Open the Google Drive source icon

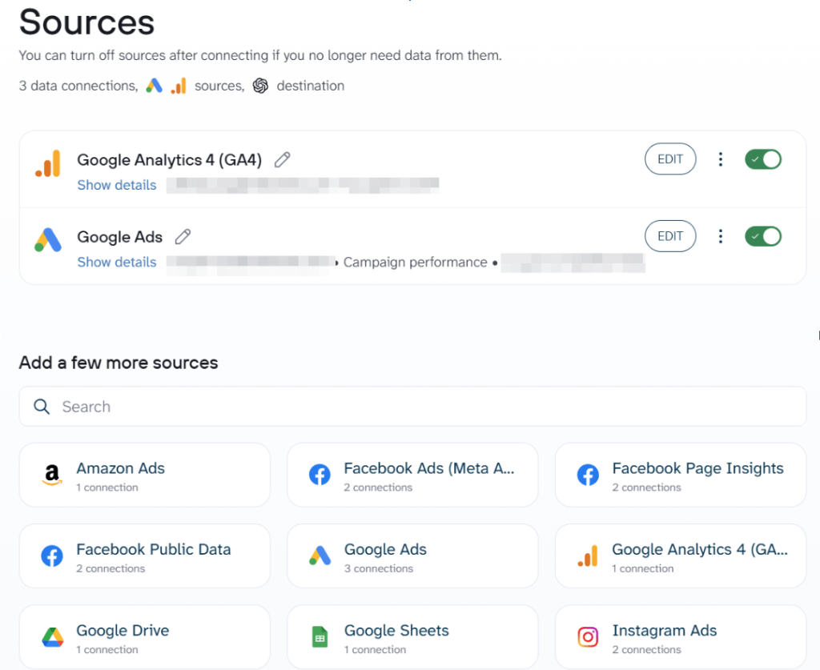pos(52,636)
